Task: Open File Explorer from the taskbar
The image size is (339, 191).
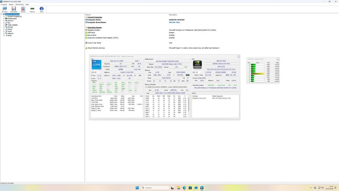Action: [178, 188]
